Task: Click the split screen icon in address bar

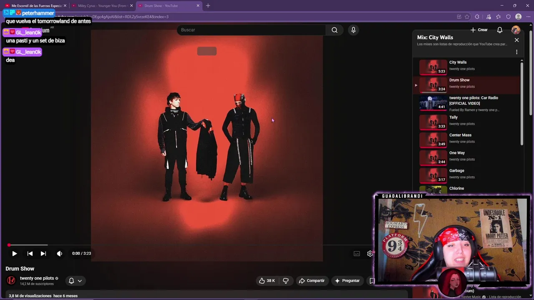Action: tap(459, 17)
